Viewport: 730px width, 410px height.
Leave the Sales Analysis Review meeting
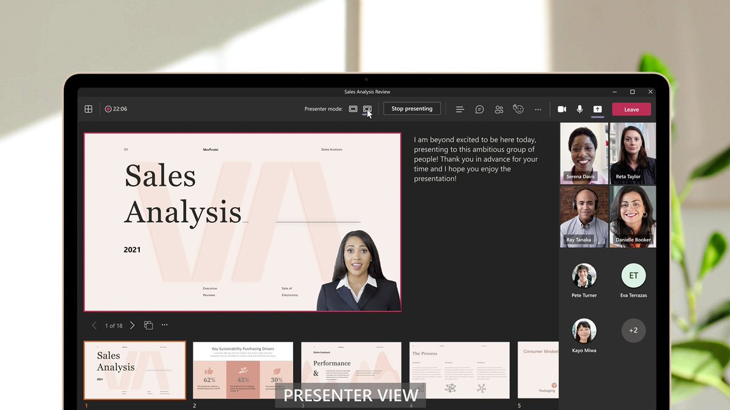[x=631, y=109]
